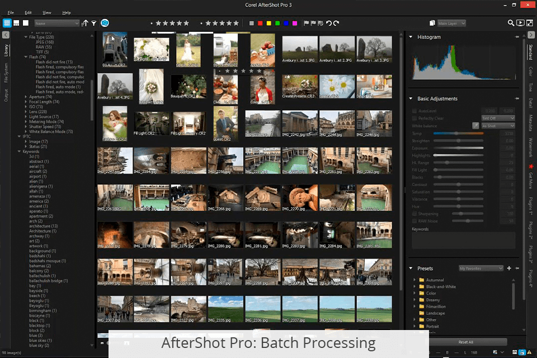Apply the yellow color label
The height and width of the screenshot is (358, 537).
269,23
